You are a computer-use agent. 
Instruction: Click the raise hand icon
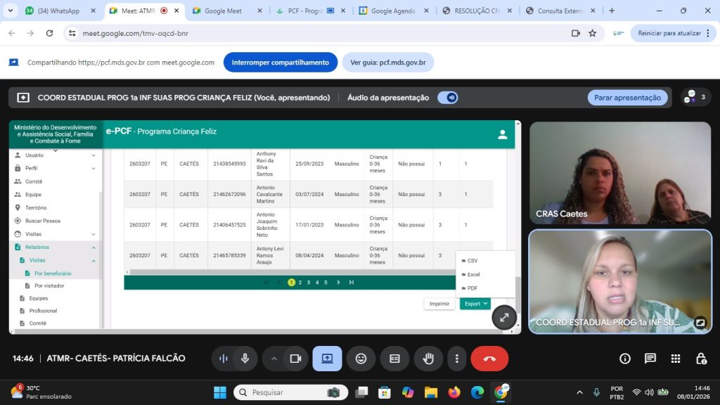(427, 359)
